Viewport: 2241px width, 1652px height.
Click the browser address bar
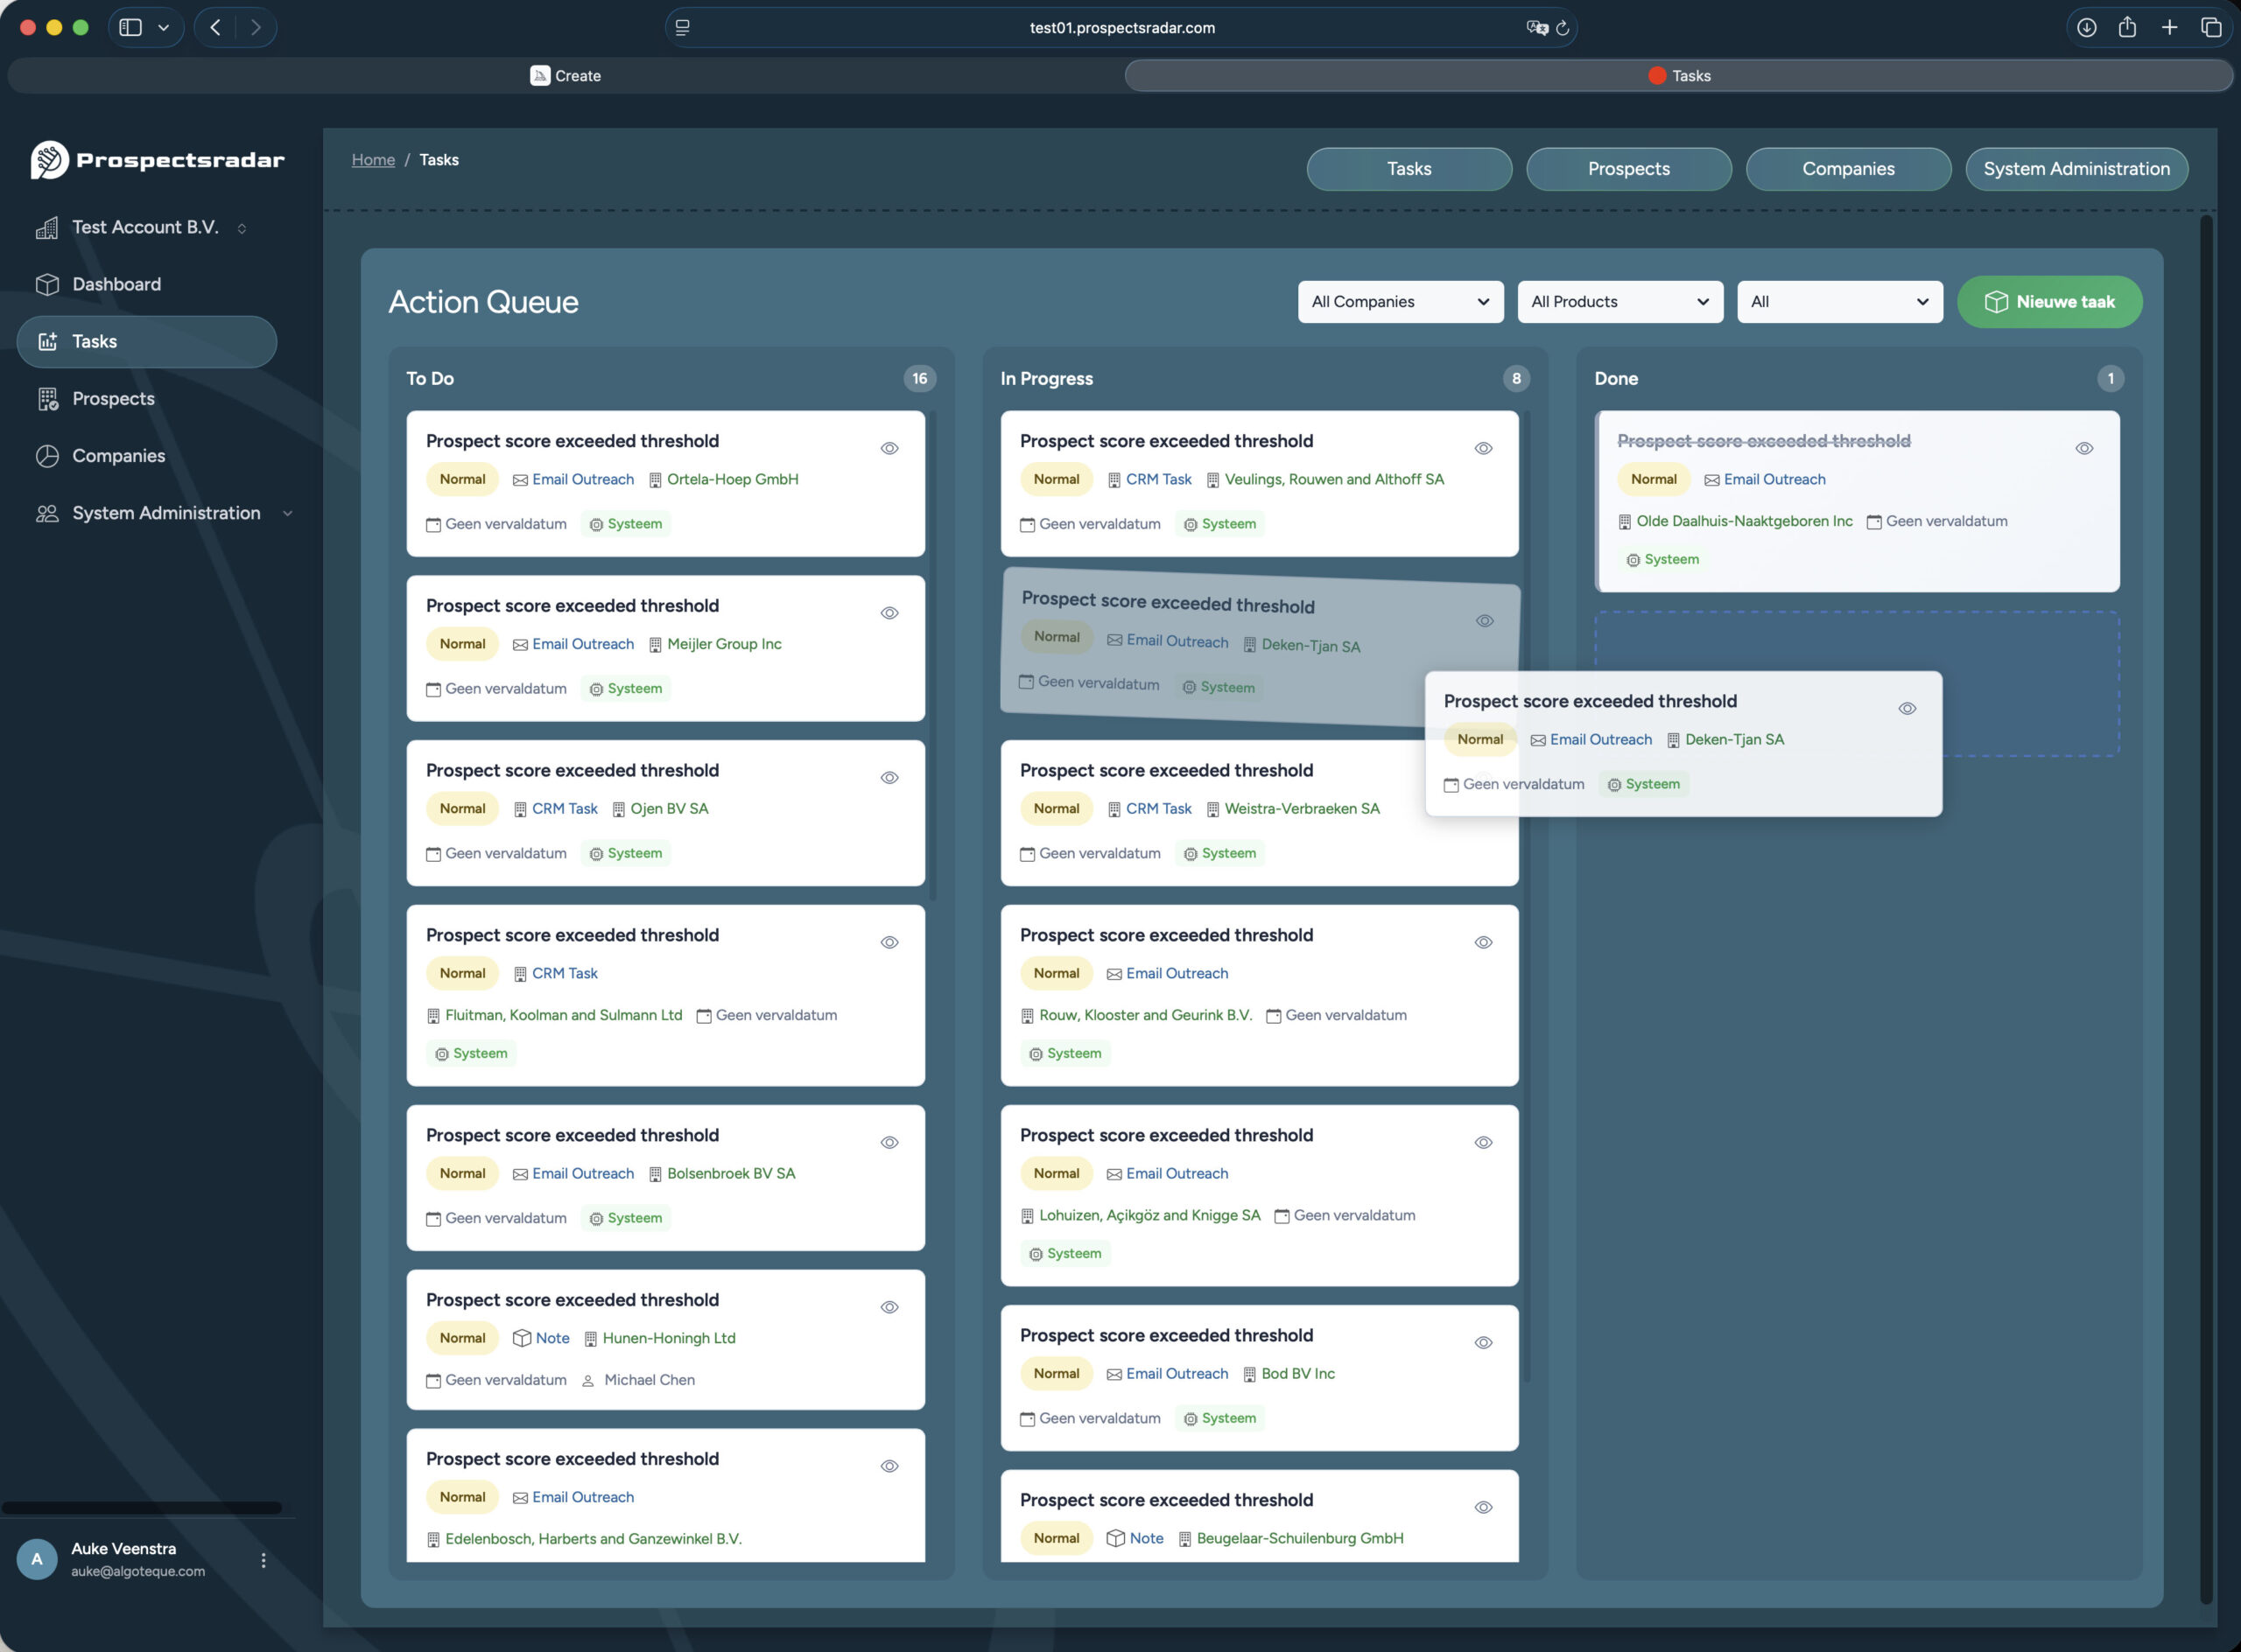coord(1120,27)
